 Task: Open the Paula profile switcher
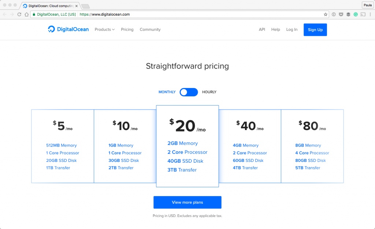tap(367, 5)
